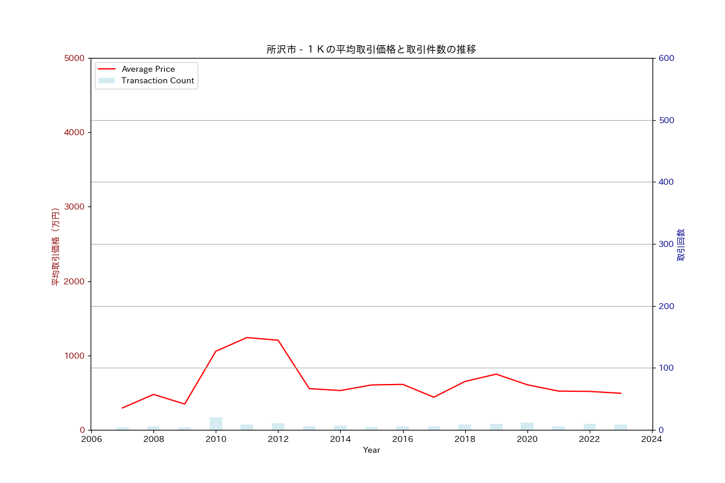Click the chart title about 所沢市 1K

(x=371, y=50)
